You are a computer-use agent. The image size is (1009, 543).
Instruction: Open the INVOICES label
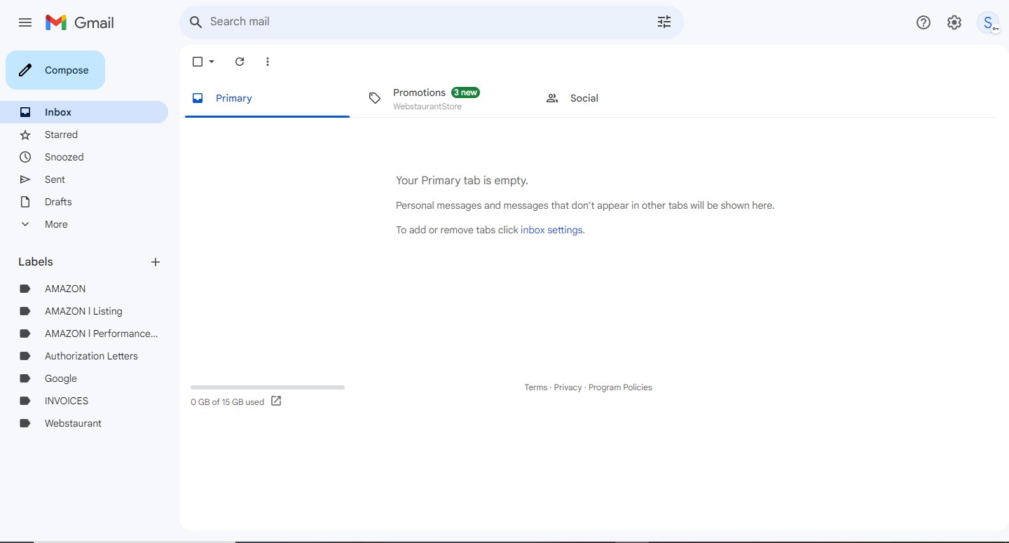point(84,401)
